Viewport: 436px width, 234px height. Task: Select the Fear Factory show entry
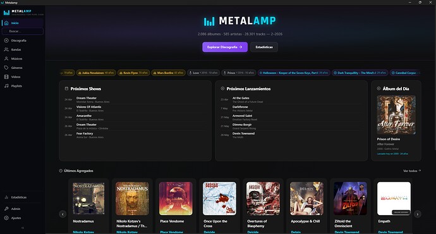[135, 135]
